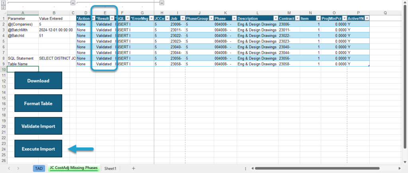Viewport: 408px width, 173px height.
Task: Open the Phase column filter dropdown
Action: pos(234,18)
